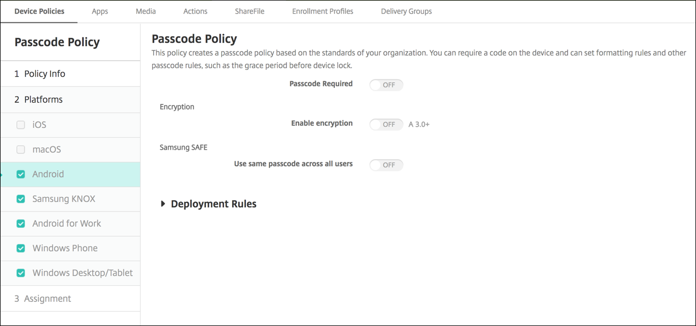Check the iOS platform checkbox

21,125
